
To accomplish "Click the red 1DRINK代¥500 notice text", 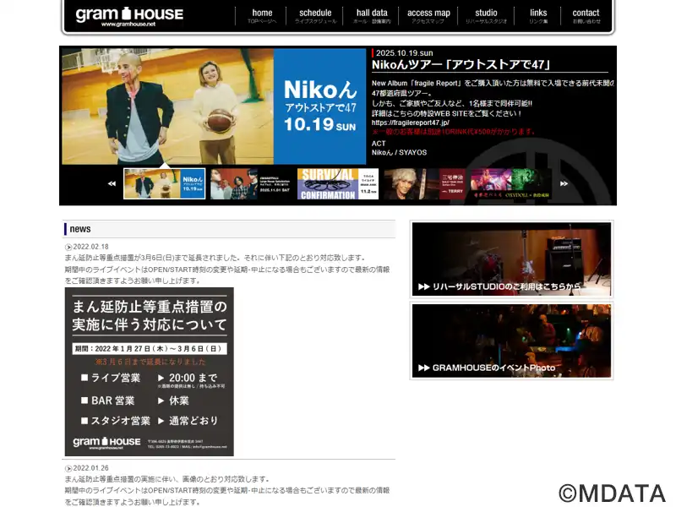I will coord(454,132).
